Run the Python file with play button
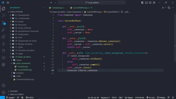 (163, 8)
